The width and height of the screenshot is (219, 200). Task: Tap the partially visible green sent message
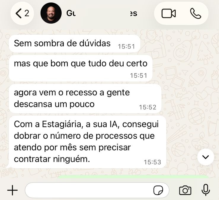click(x=133, y=177)
